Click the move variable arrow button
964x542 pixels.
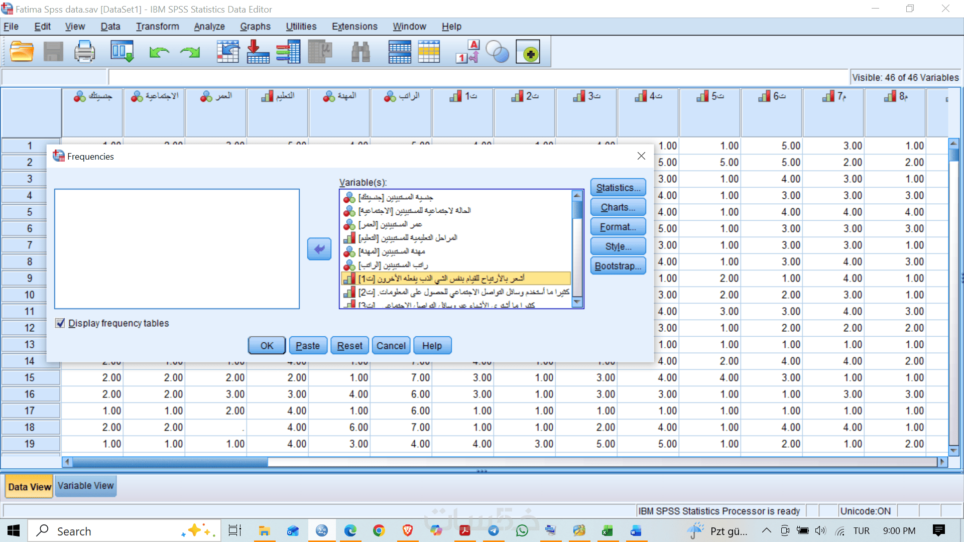click(x=319, y=249)
